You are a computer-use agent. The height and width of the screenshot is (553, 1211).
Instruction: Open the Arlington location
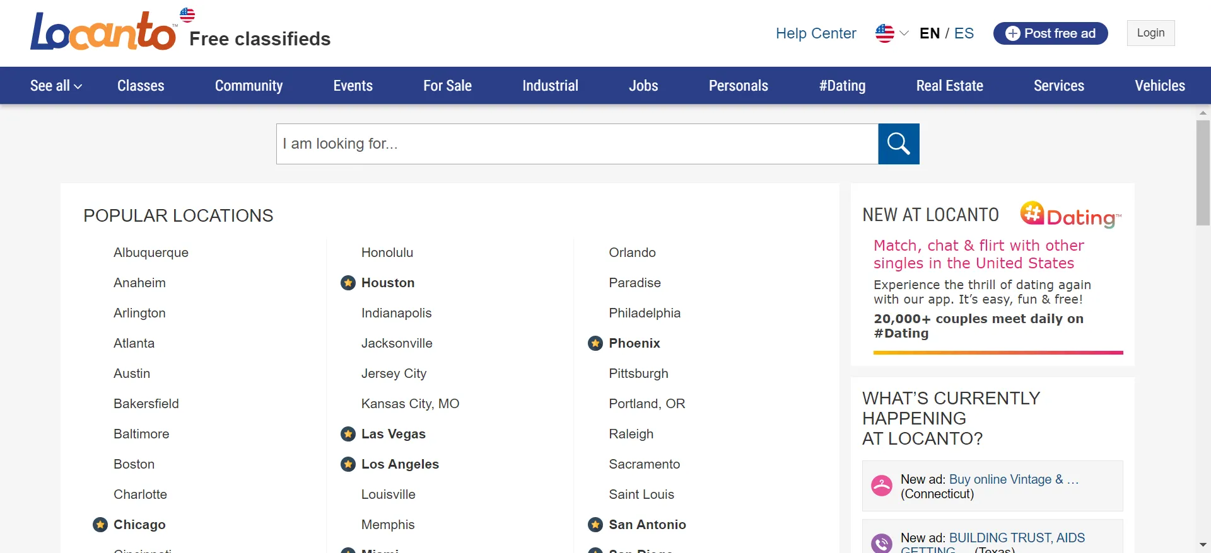click(139, 313)
